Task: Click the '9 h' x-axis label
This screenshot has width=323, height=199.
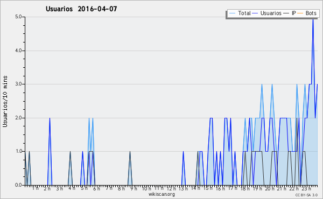Action: pos(134,189)
